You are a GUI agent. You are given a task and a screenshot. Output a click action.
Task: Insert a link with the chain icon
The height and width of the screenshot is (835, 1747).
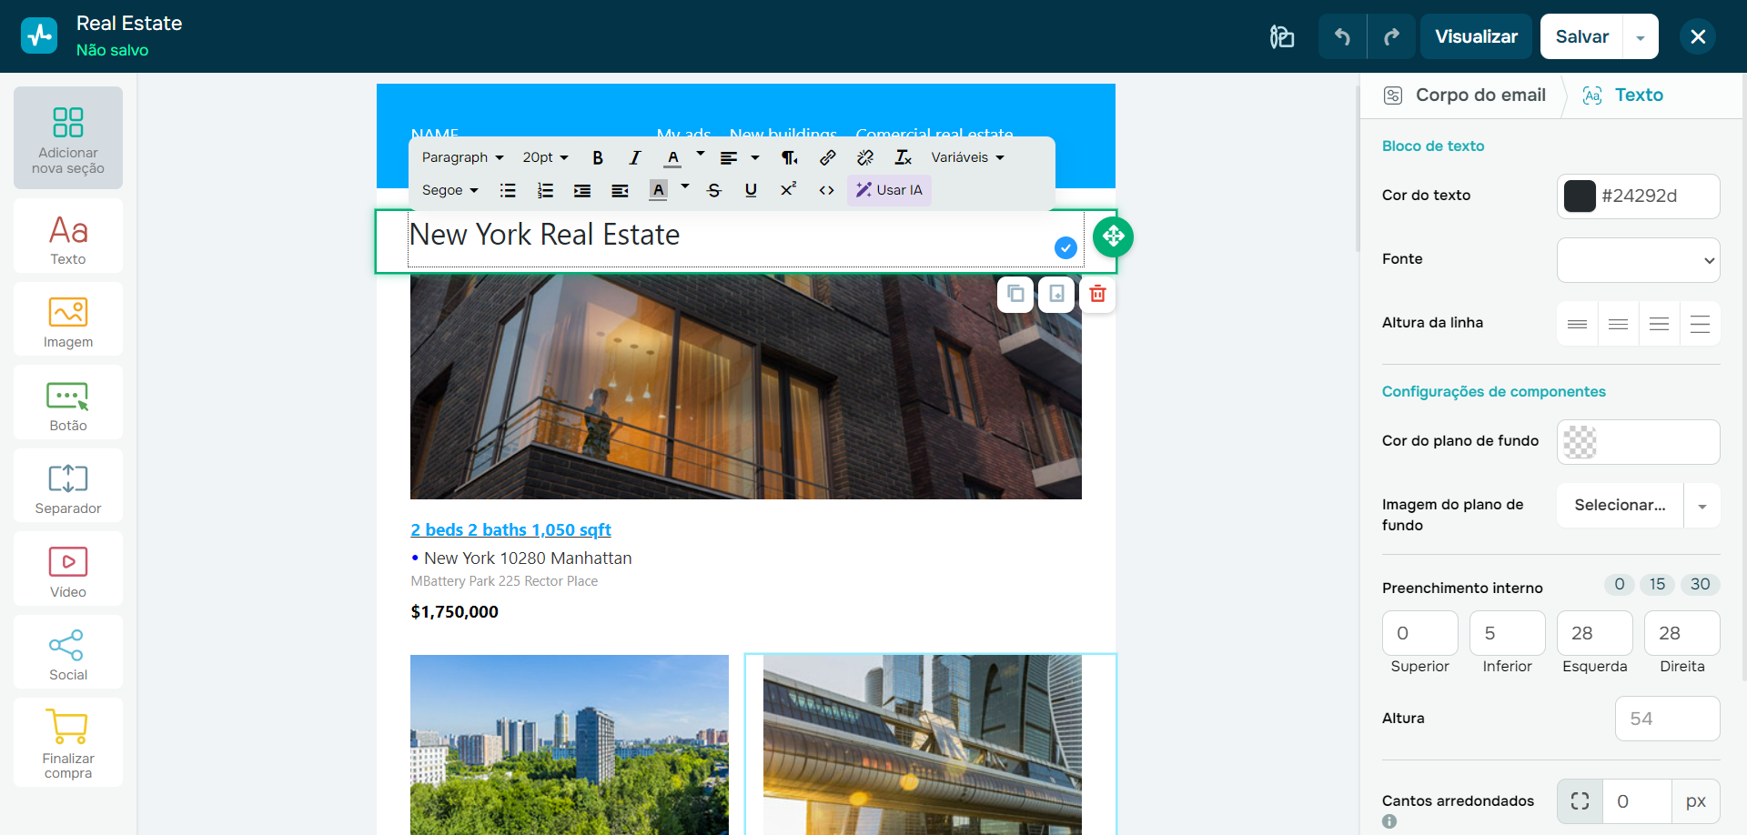[x=827, y=157]
